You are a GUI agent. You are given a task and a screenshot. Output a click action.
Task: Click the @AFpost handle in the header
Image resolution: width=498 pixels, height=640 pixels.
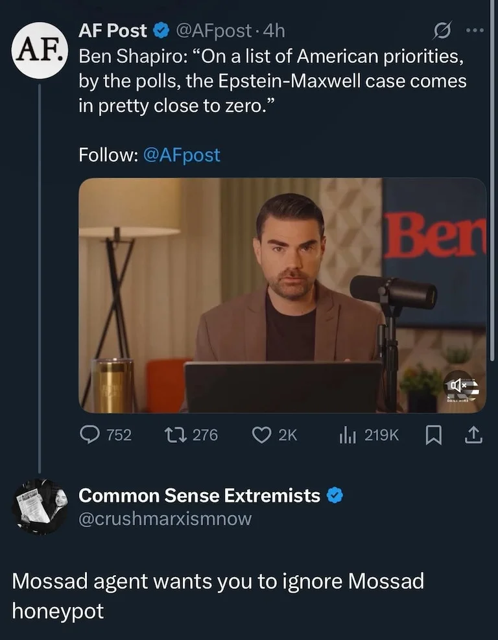click(x=213, y=30)
